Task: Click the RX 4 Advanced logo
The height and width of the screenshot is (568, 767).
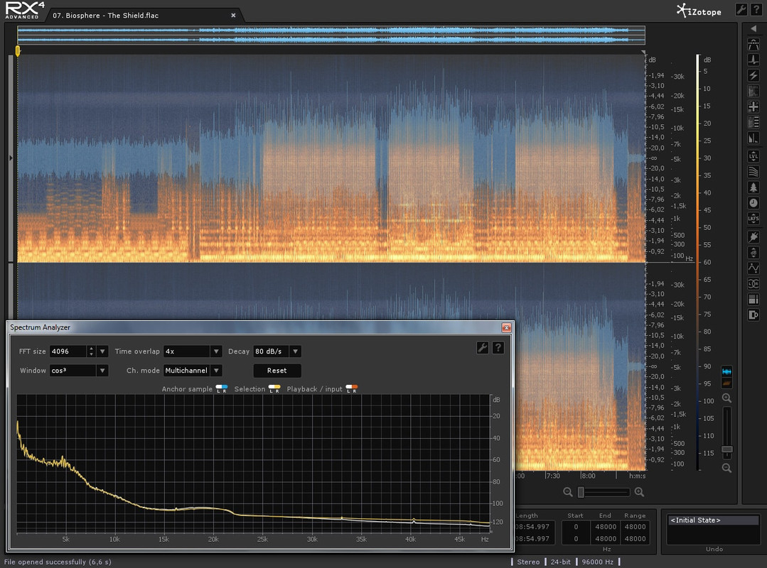Action: pyautogui.click(x=24, y=10)
